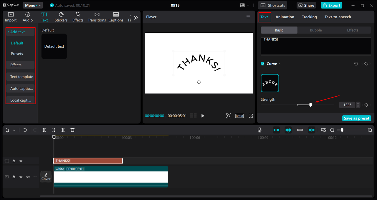Open the Shortcuts button
The image size is (377, 200).
(273, 5)
